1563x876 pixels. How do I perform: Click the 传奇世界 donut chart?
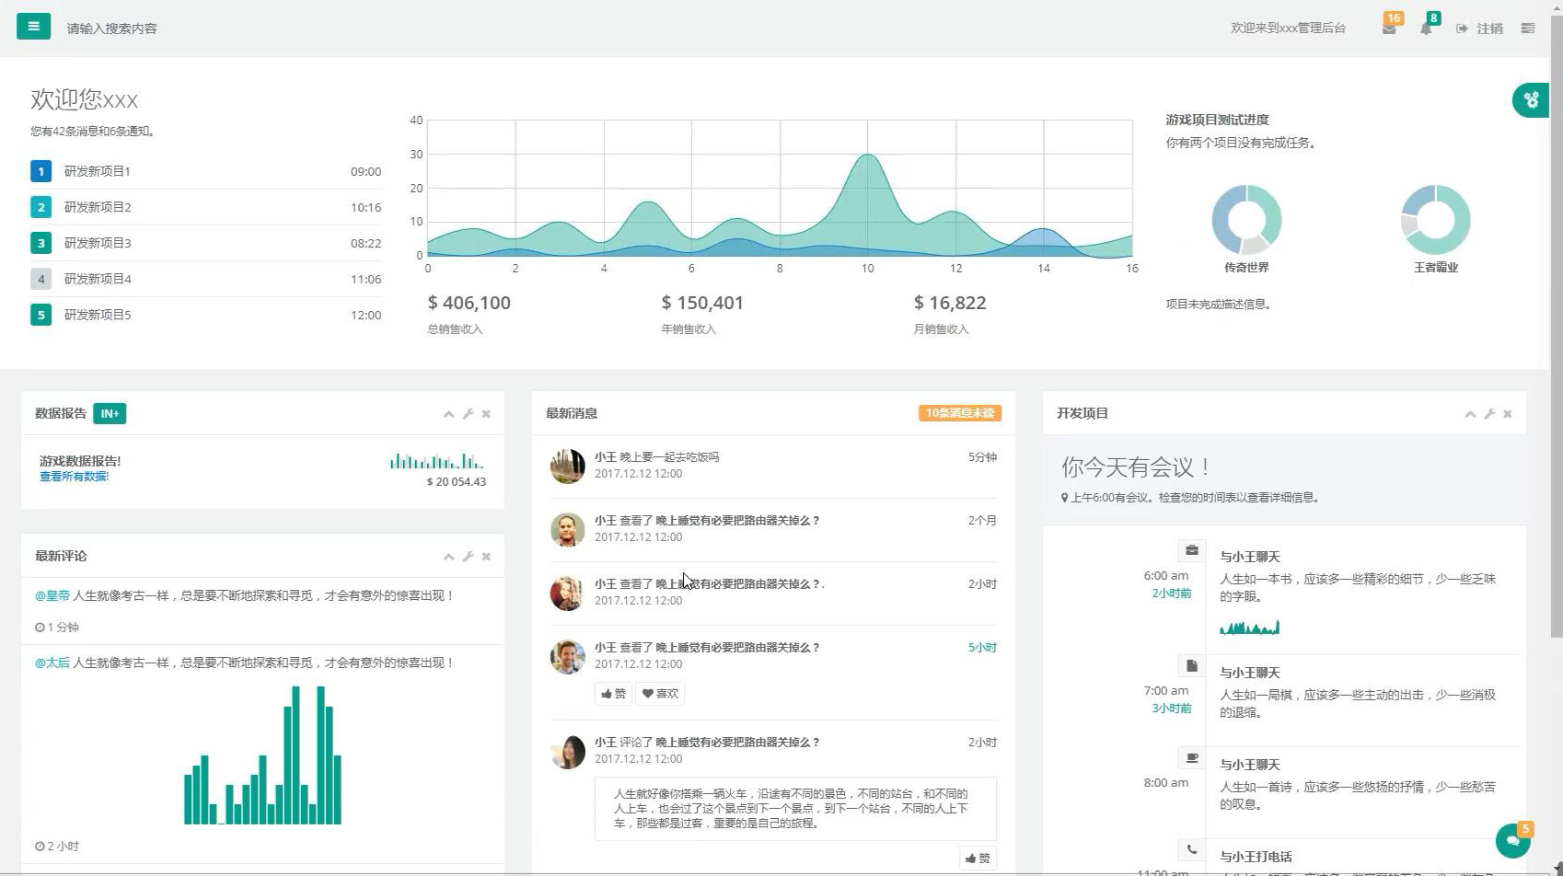[1246, 220]
